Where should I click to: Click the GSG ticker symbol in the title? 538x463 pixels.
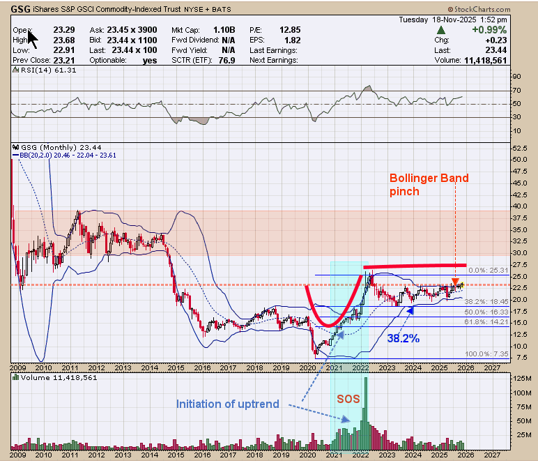point(20,9)
